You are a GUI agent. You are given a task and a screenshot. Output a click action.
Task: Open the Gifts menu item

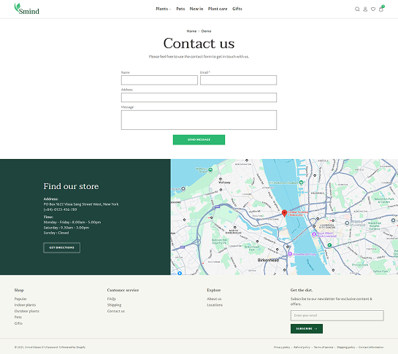point(237,9)
